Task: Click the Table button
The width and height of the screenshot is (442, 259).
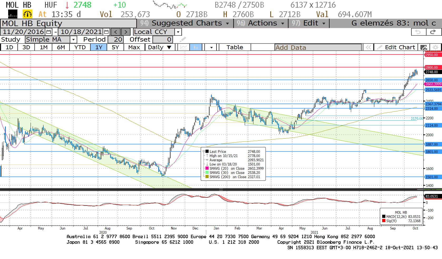Action: point(235,47)
